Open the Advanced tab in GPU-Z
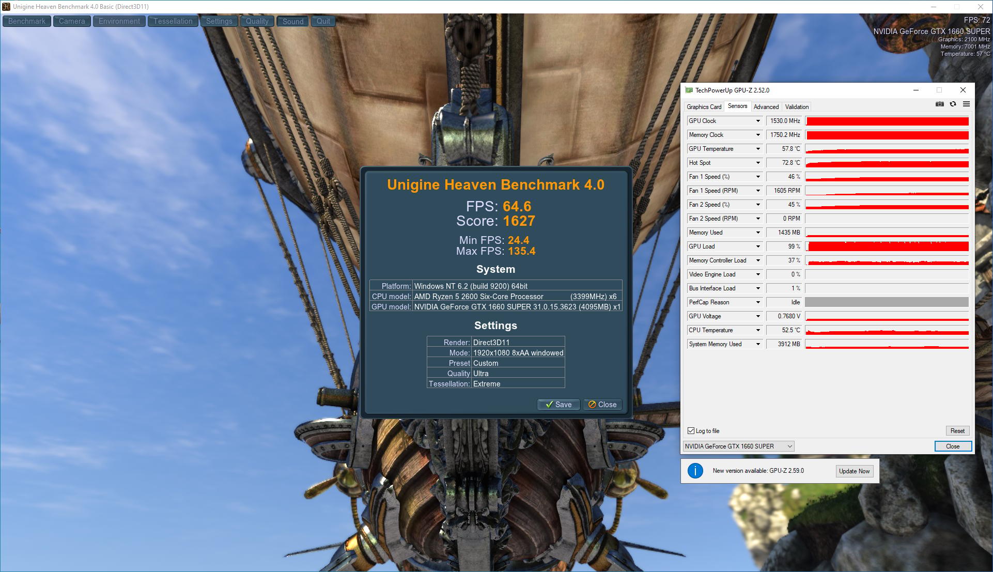The width and height of the screenshot is (993, 572). coord(766,107)
